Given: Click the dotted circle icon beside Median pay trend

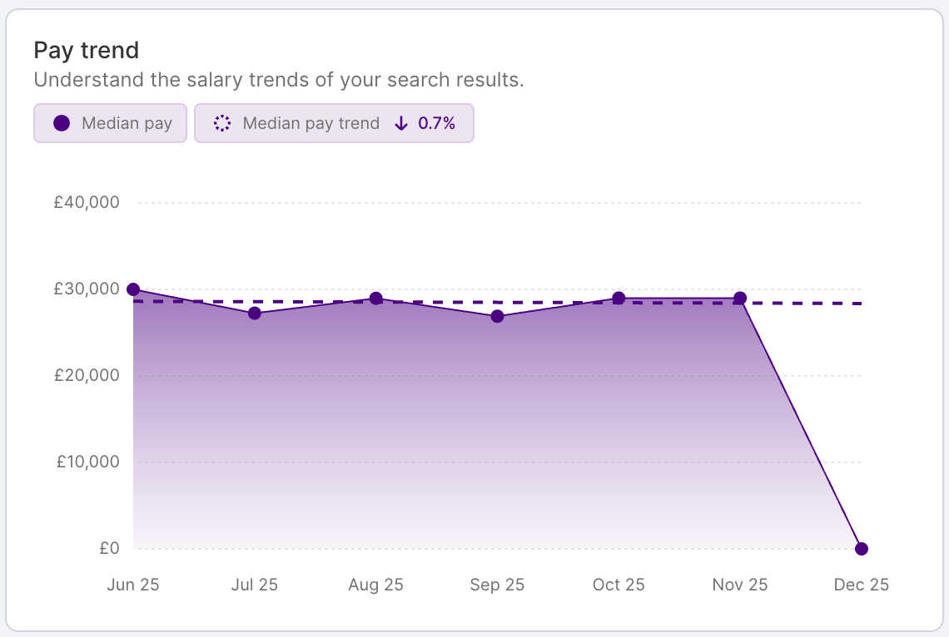Looking at the screenshot, I should (221, 122).
